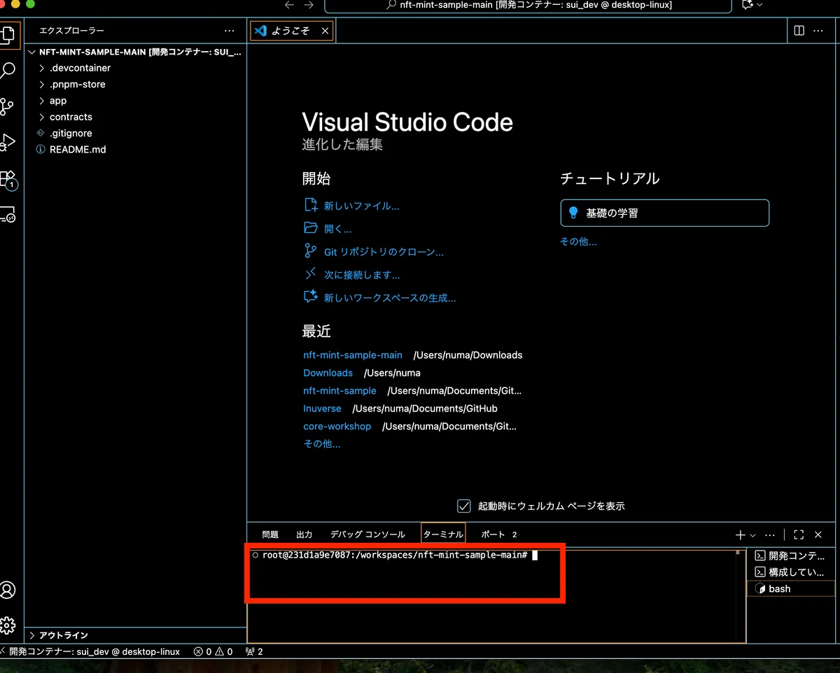Viewport: 840px width, 673px height.
Task: Switch to the ポート panel tab
Action: coord(498,534)
